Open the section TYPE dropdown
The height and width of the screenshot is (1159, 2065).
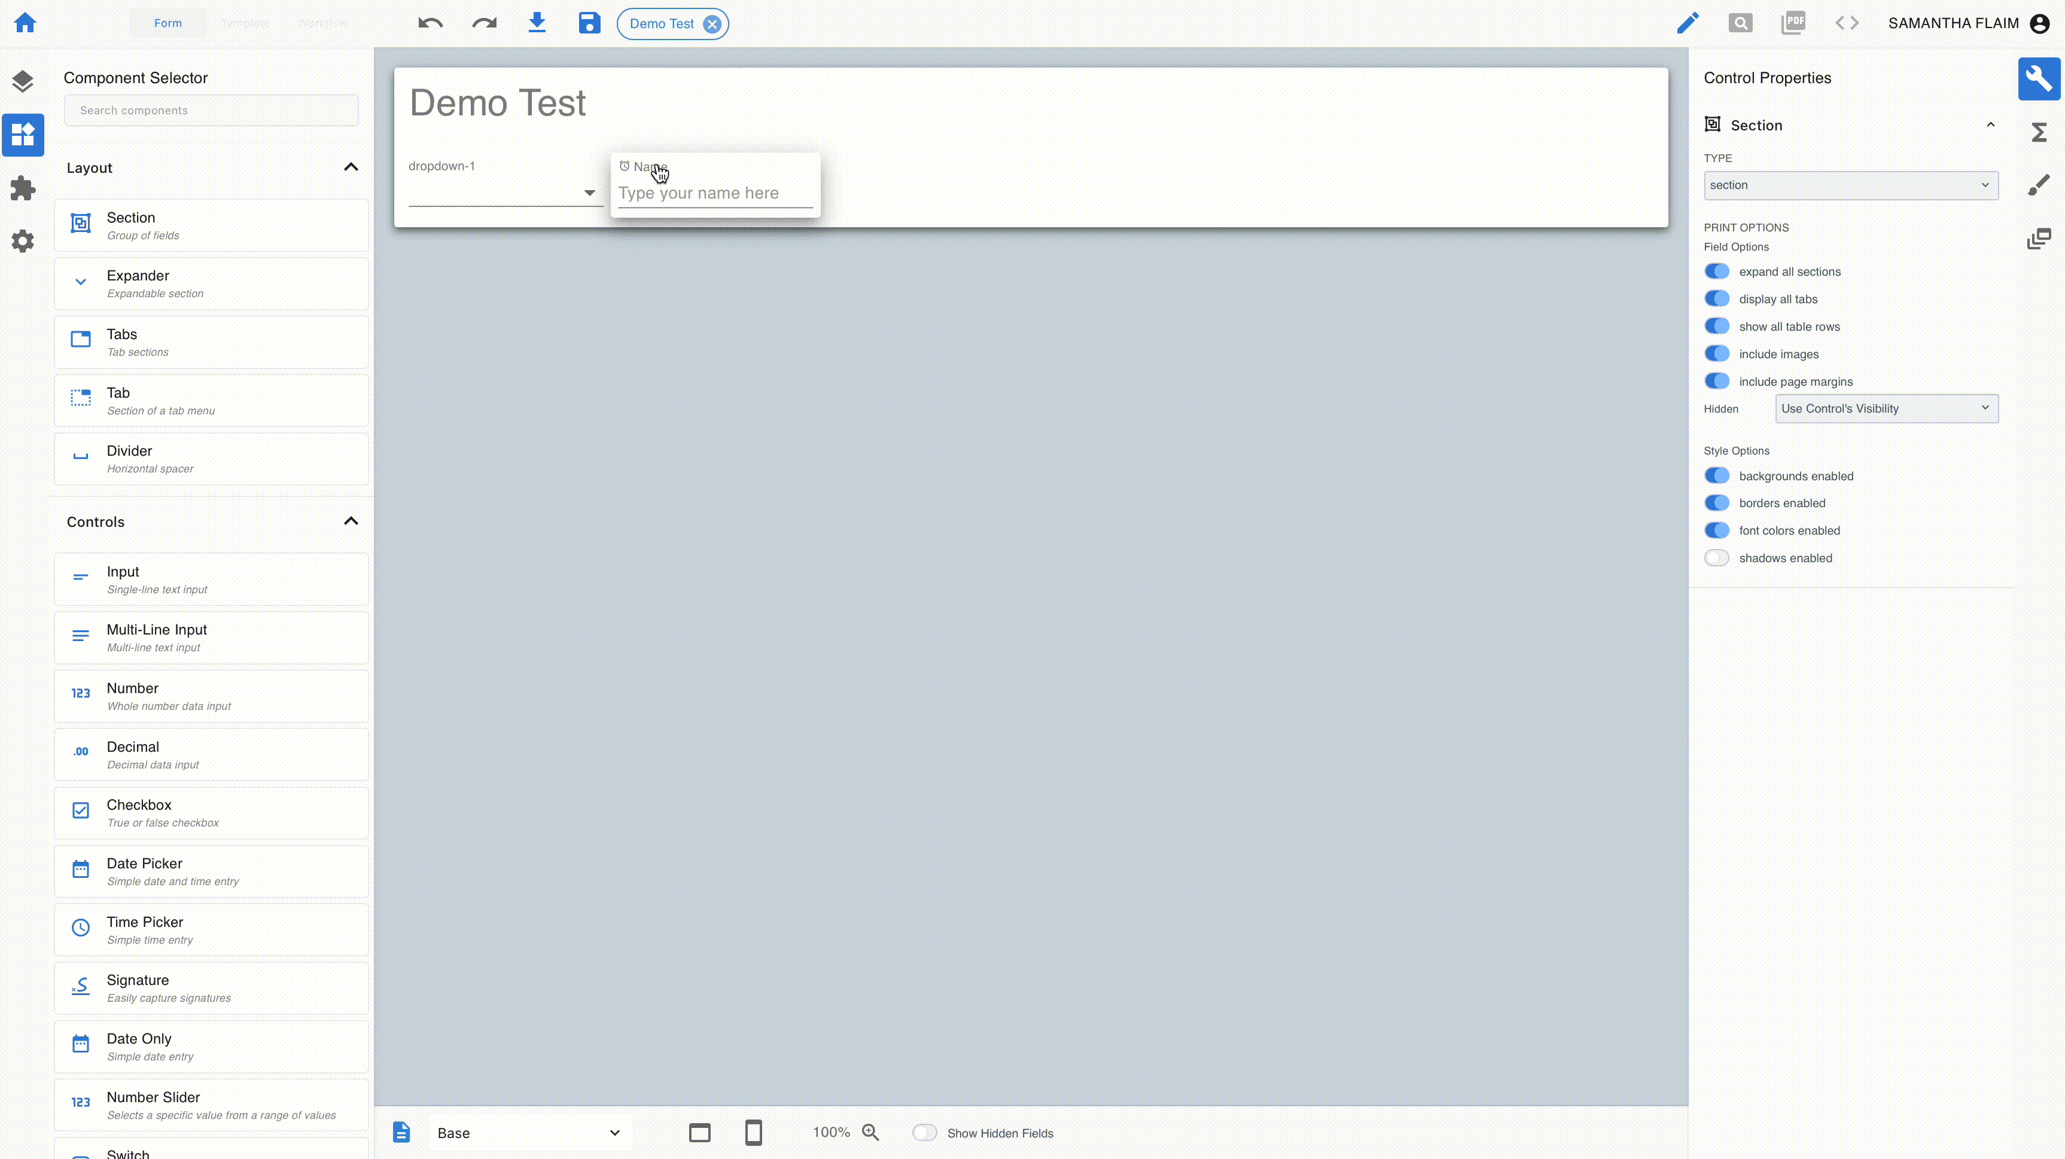tap(1850, 185)
